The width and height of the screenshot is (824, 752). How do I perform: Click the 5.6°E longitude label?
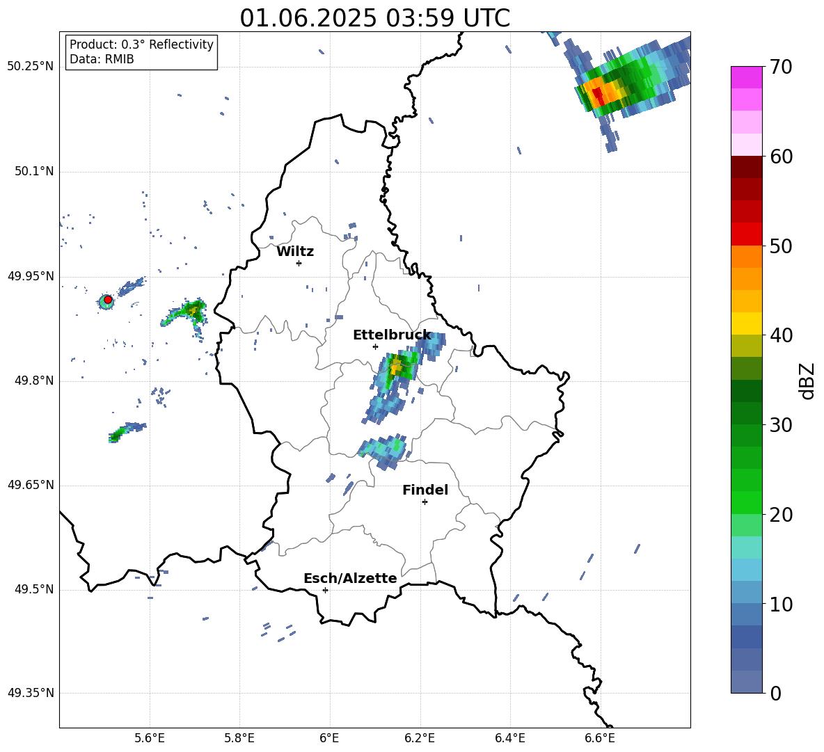click(150, 739)
